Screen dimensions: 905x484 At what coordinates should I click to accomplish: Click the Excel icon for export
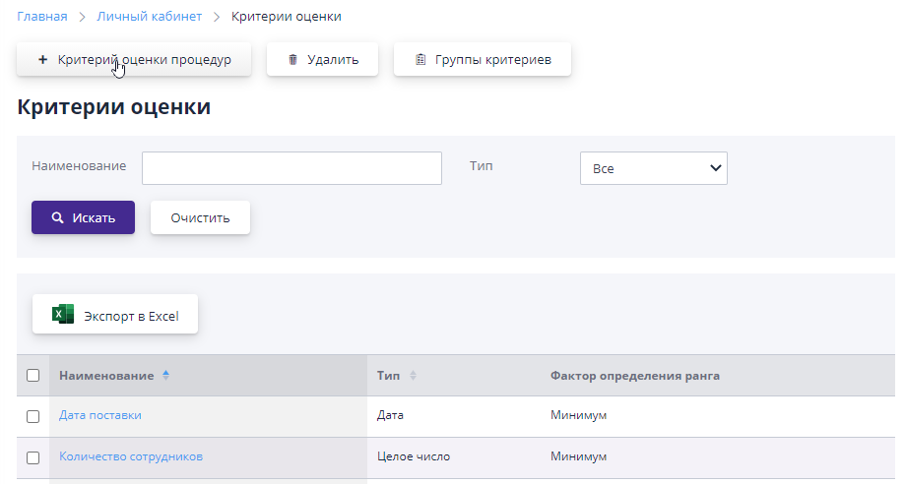(63, 315)
